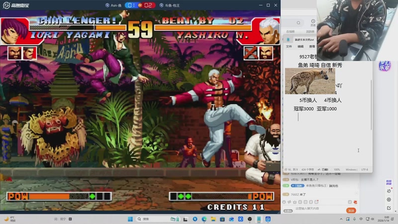Switch to the 活跃榜 tab in chat panel
This screenshot has width=398, height=224.
310,31
